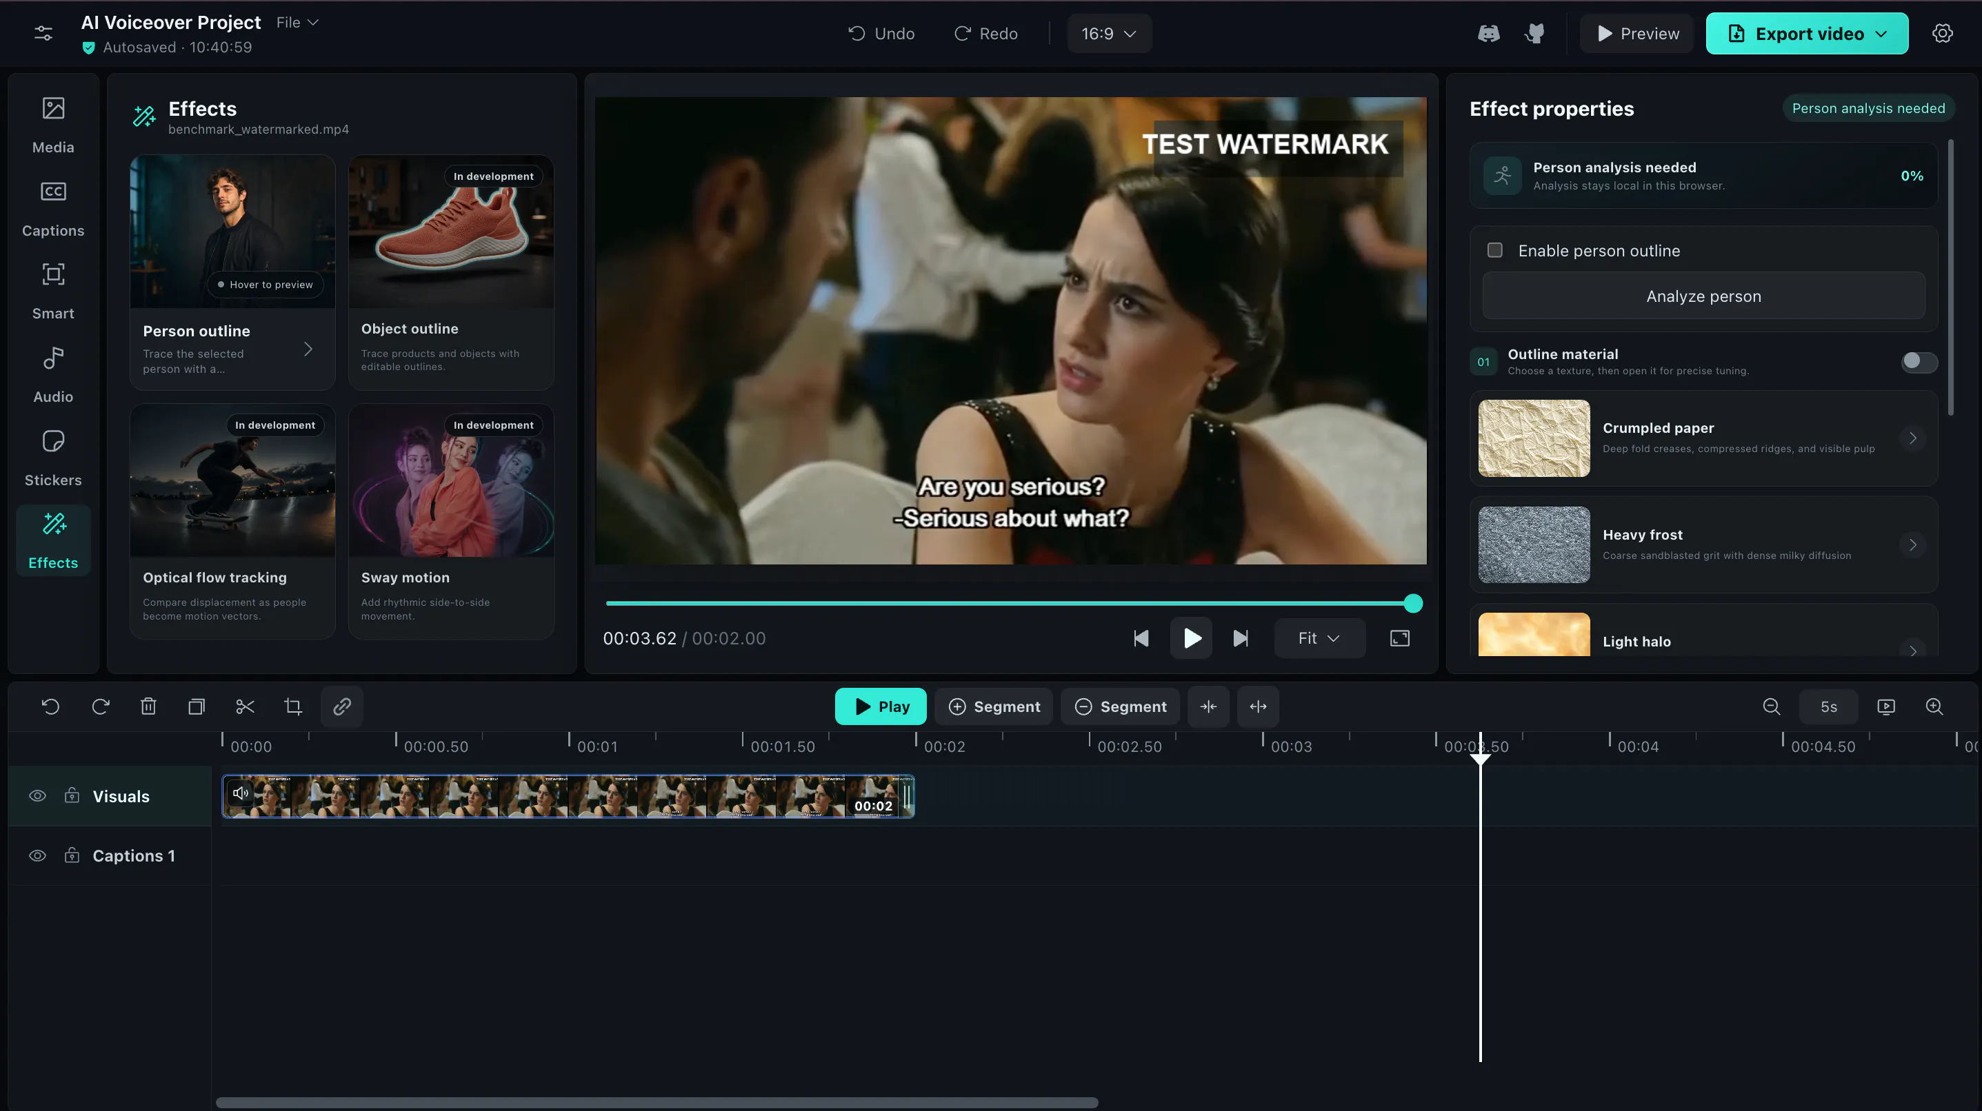Screen dimensions: 1982x1111
Task: Select the Heavy frost texture thumbnail
Action: (1534, 545)
